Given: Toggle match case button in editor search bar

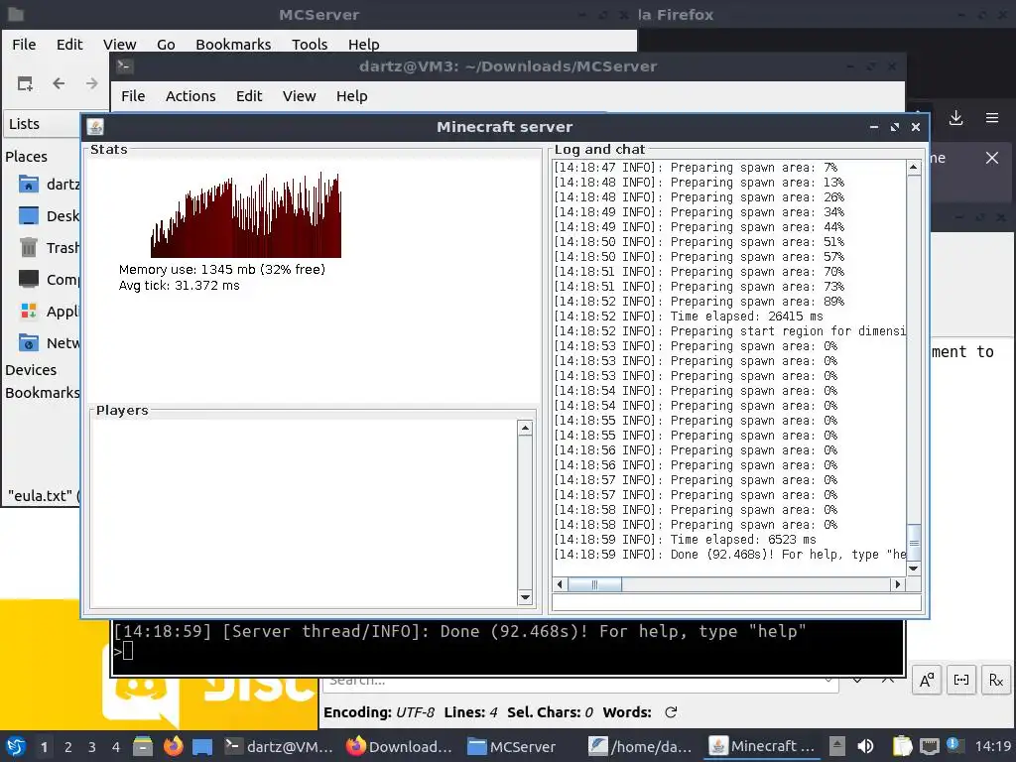Looking at the screenshot, I should (927, 680).
